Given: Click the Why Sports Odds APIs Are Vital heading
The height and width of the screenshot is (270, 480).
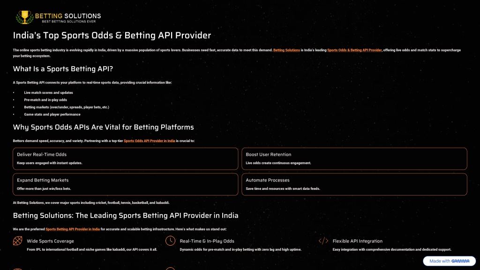Looking at the screenshot, I should point(104,127).
